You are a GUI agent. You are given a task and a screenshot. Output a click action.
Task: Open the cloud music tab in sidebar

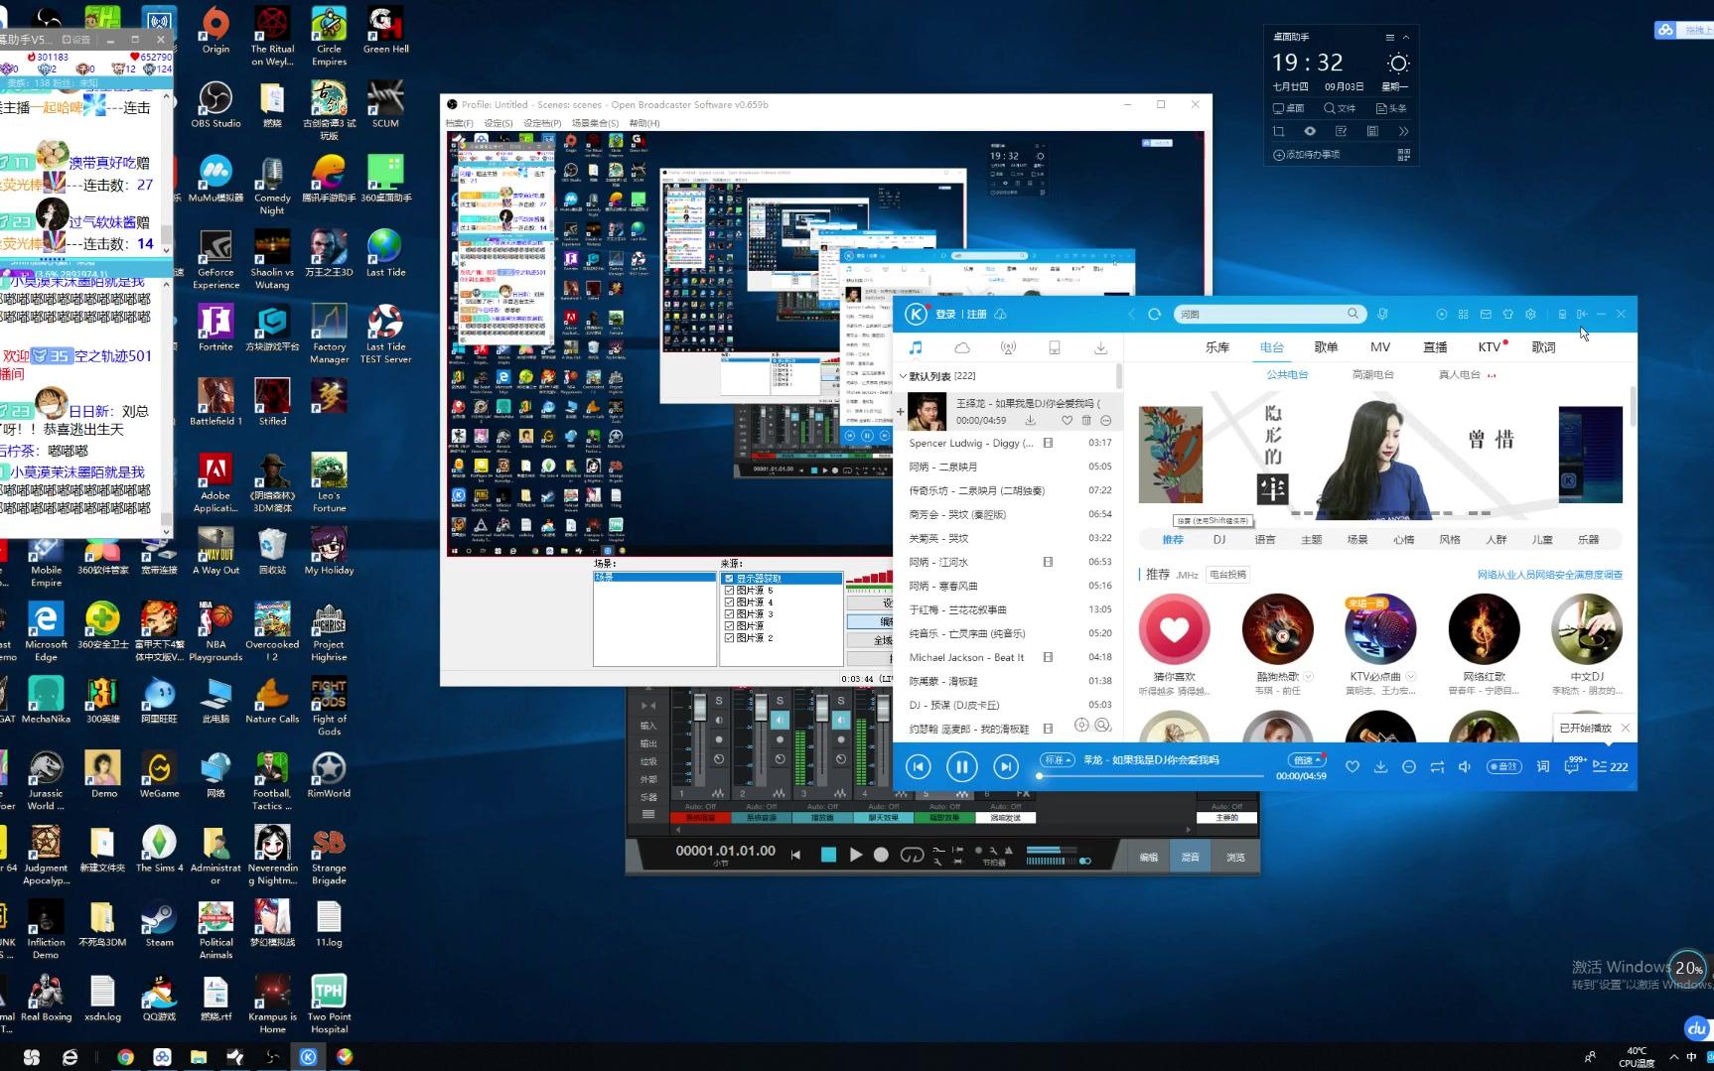click(962, 347)
